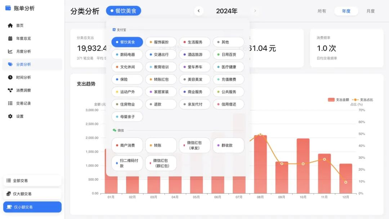Screen dimensions: 389x219
Task: Click the 账单分析 wallet logo icon
Action: click(8, 8)
